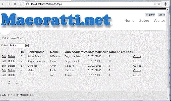Click the site info globe icon

coord(27,4)
